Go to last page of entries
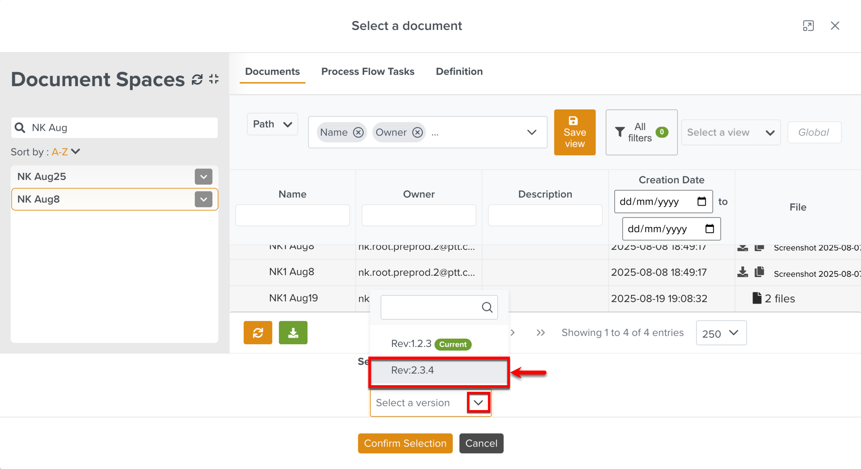Image resolution: width=861 pixels, height=469 pixels. click(540, 333)
